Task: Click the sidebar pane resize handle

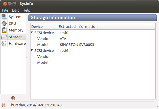Action: [x=27, y=58]
